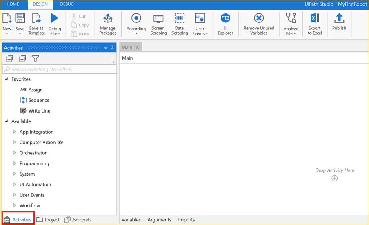Click the Paste clipboard icon

coord(74,34)
